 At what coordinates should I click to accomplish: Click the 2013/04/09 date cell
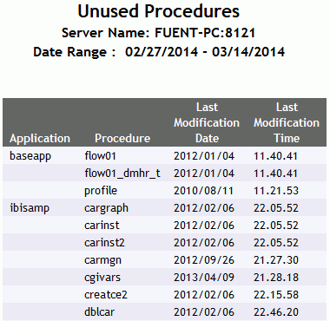pyautogui.click(x=204, y=278)
